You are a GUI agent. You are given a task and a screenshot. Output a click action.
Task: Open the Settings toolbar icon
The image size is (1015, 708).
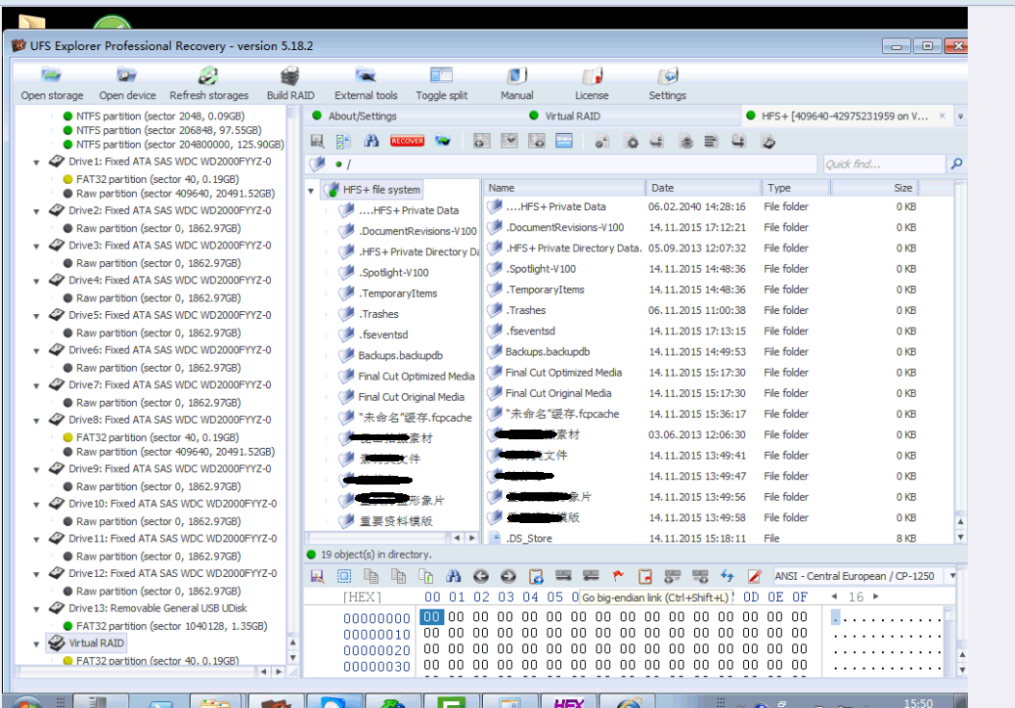click(667, 76)
